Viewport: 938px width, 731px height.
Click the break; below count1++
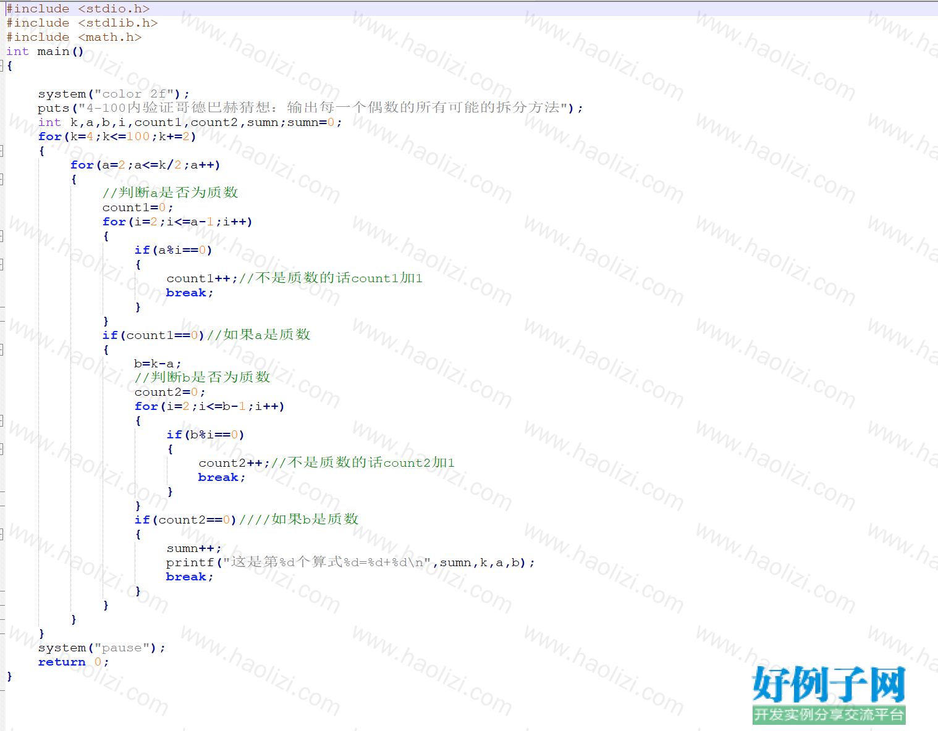pyautogui.click(x=190, y=293)
